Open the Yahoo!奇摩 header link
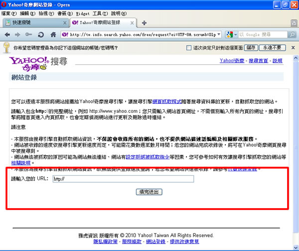This screenshot has height=251, width=299. [x=232, y=61]
